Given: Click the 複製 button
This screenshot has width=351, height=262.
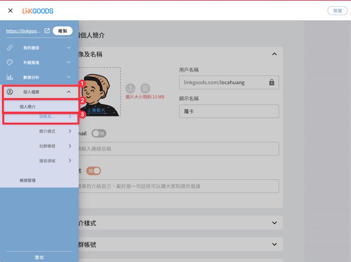Looking at the screenshot, I should [62, 31].
